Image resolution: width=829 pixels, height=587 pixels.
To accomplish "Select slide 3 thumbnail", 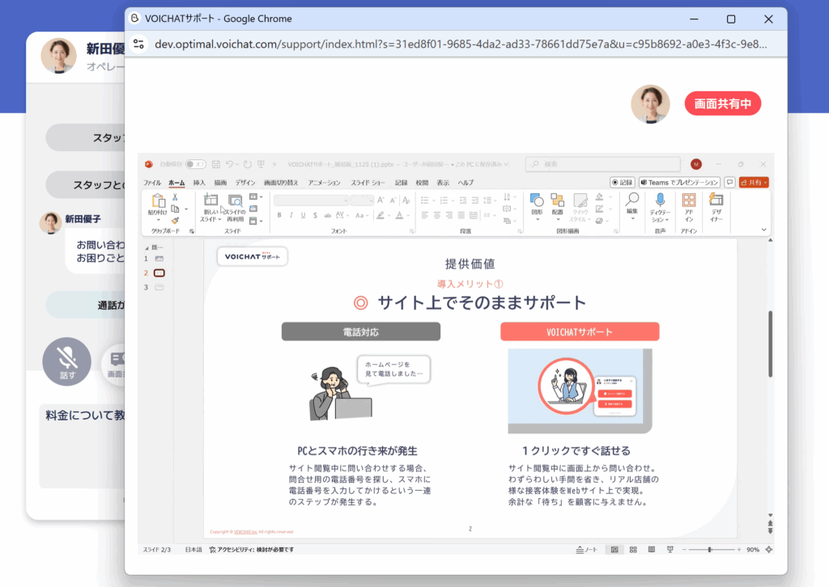I will (159, 287).
